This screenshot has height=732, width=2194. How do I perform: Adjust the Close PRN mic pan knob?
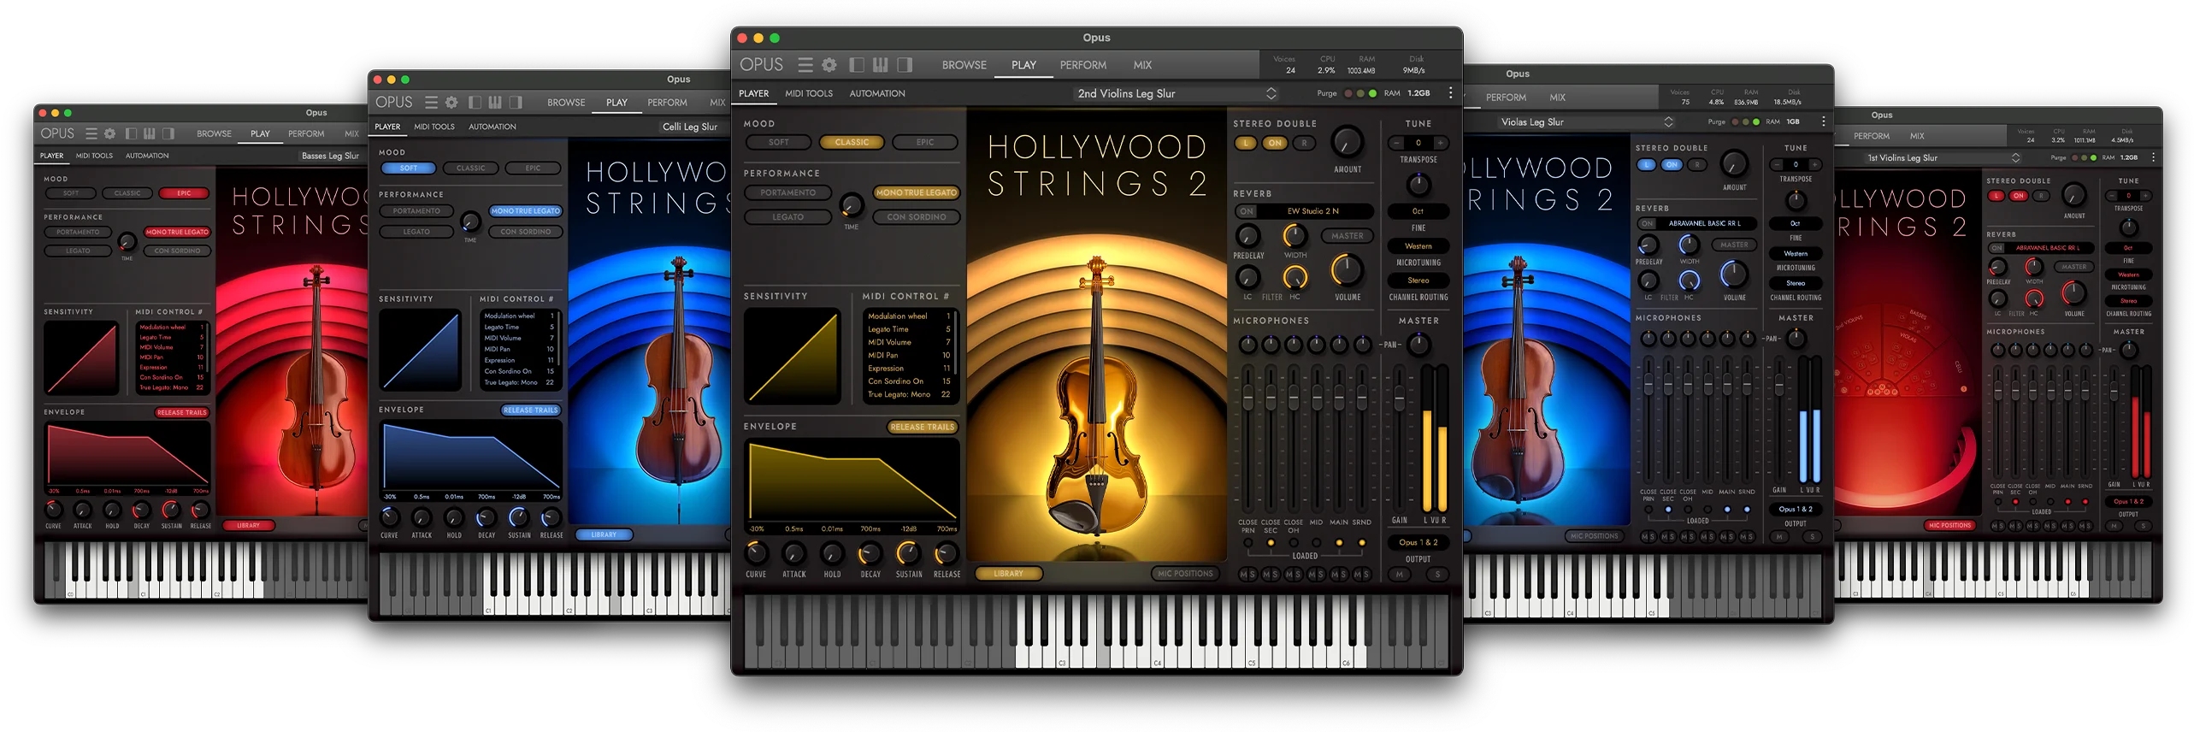[1247, 345]
